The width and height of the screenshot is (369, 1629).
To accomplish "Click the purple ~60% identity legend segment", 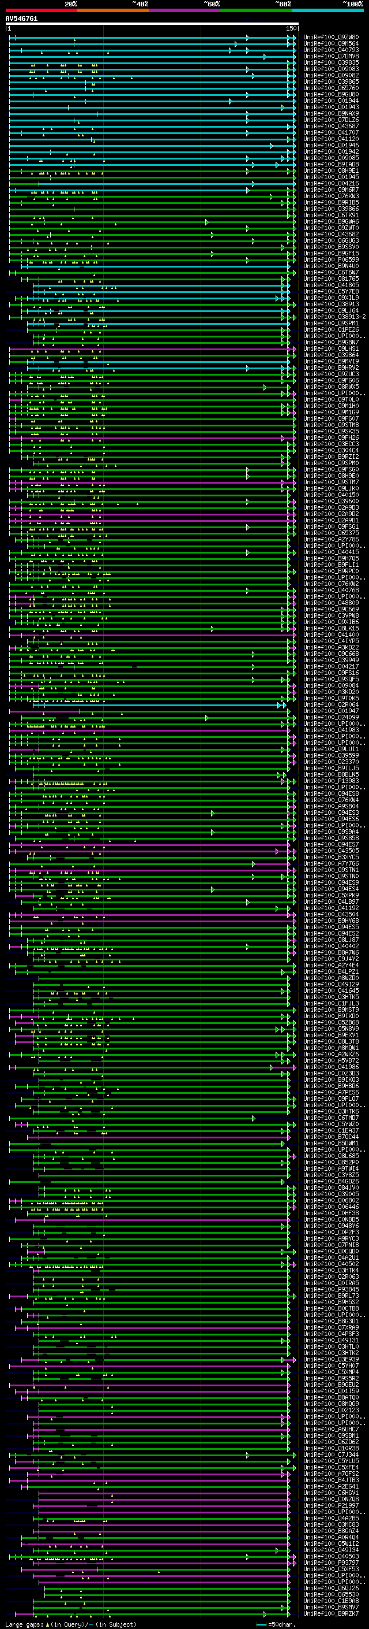I will (184, 10).
